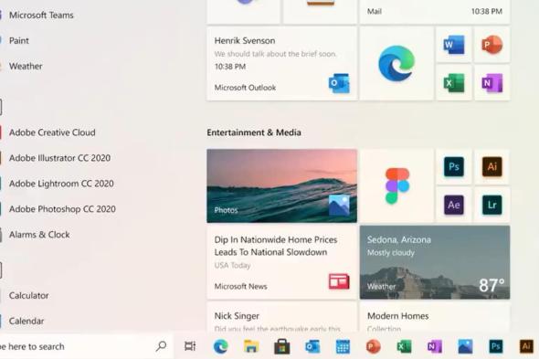The height and width of the screenshot is (359, 539).
Task: Open the Microsoft News headline tile
Action: [282, 262]
